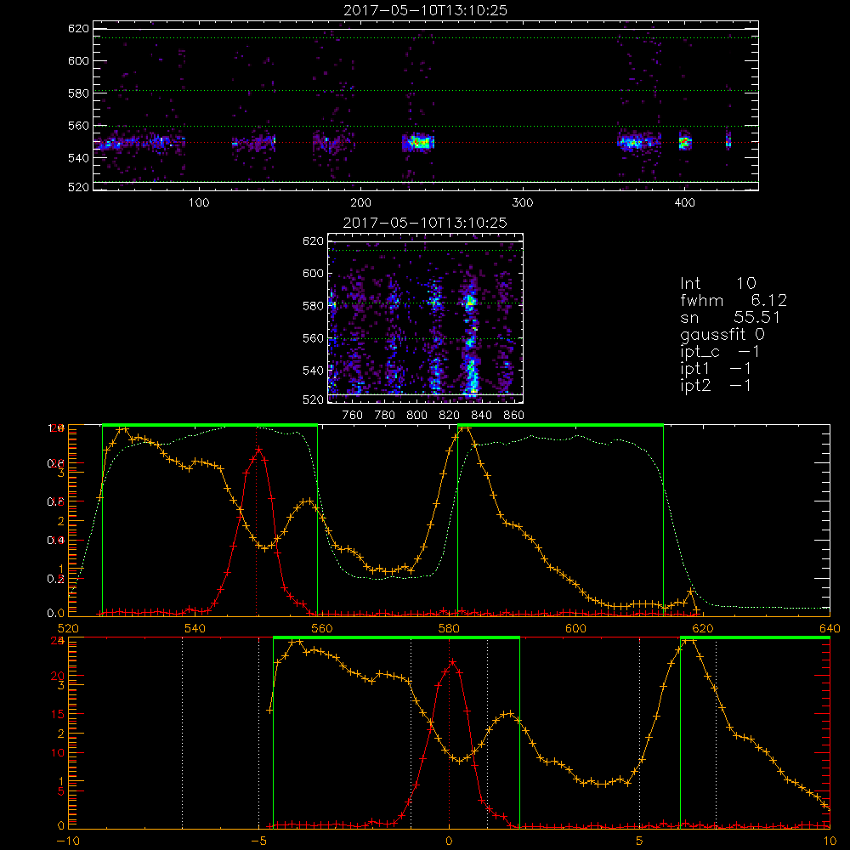Click x-axis label 860 of middle image
Viewport: 850px width, 850px height.
click(513, 416)
